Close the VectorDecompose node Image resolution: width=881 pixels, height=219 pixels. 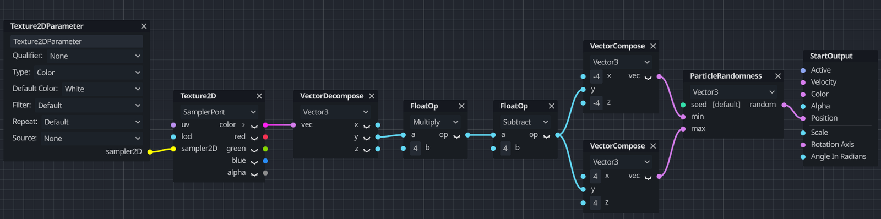[372, 96]
